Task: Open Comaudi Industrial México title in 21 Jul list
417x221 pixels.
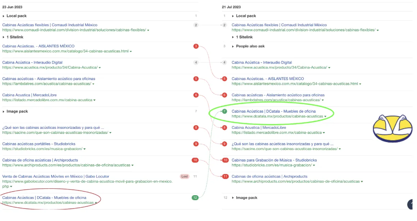Action: [x=279, y=25]
